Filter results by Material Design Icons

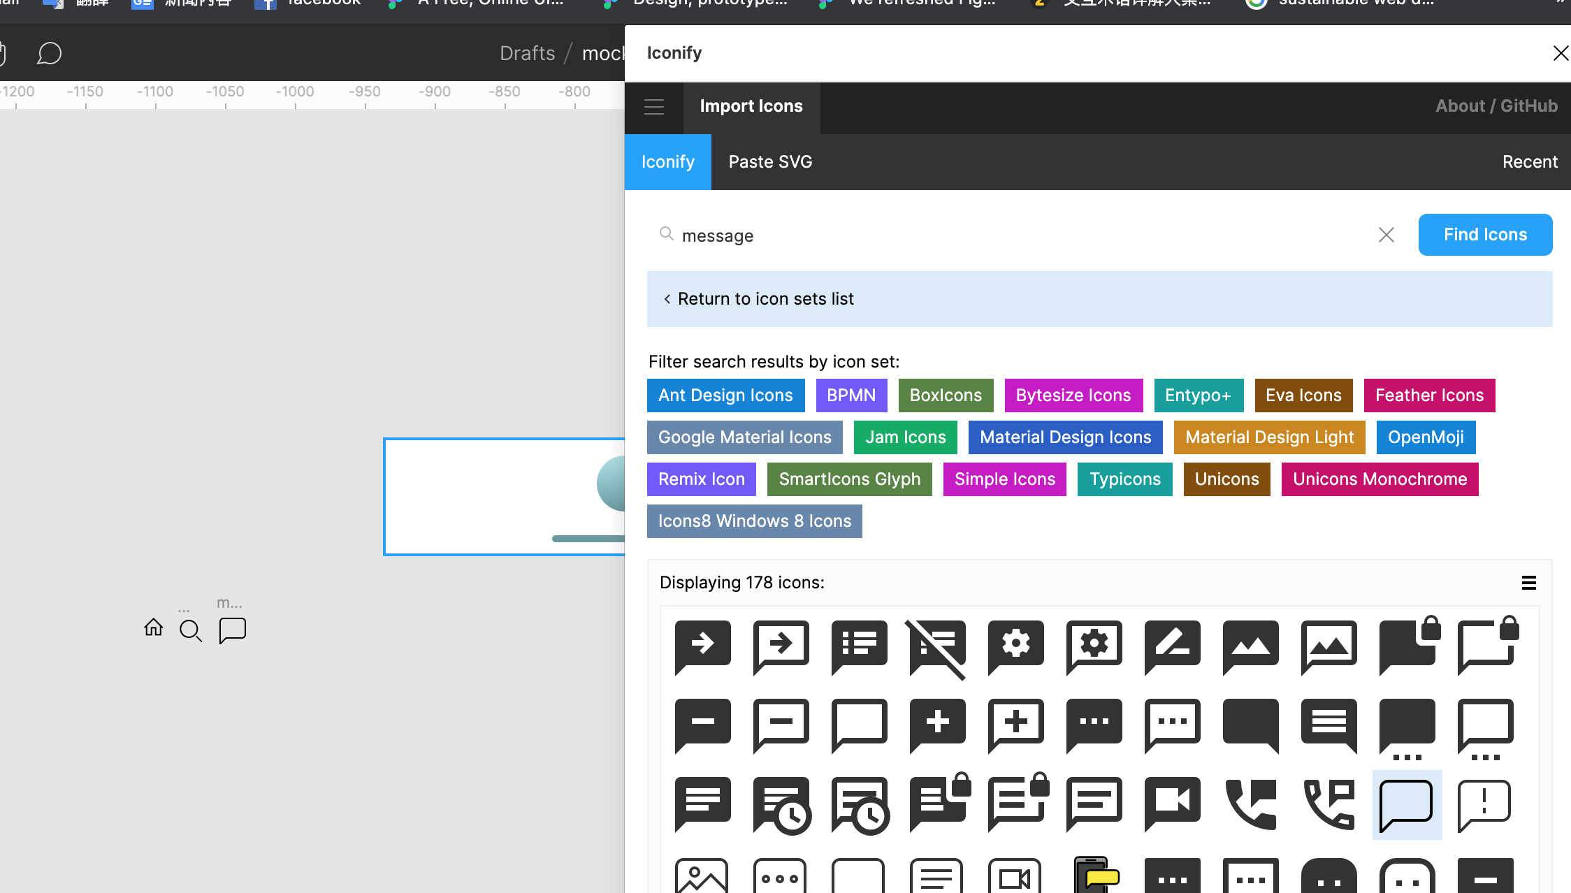(1065, 437)
